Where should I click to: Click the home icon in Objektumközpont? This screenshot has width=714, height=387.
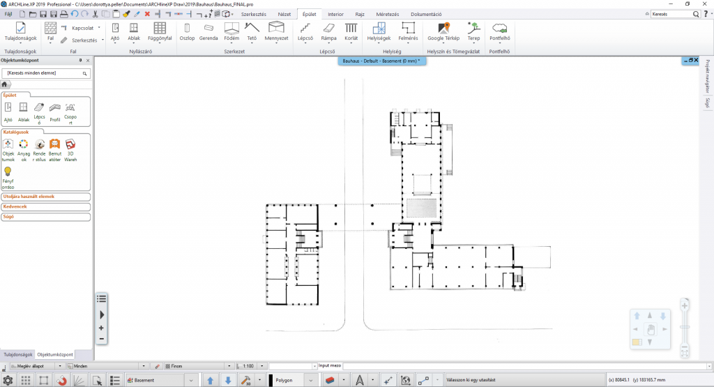(x=5, y=84)
